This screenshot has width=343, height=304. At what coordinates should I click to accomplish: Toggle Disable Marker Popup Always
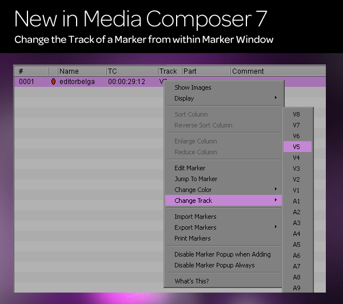pyautogui.click(x=214, y=265)
